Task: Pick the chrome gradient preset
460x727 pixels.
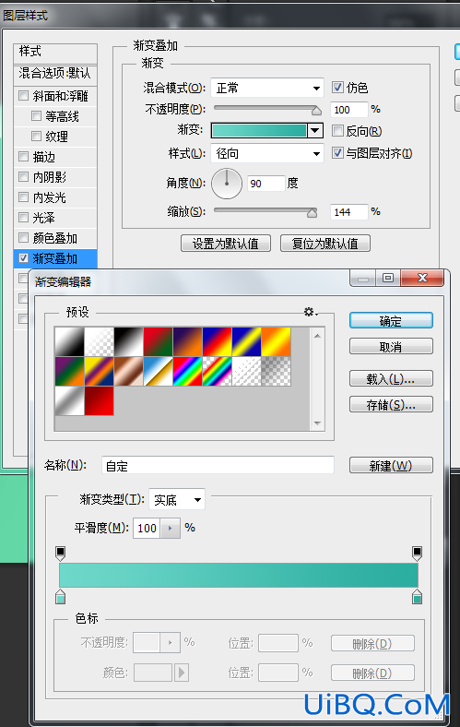Action: click(159, 372)
